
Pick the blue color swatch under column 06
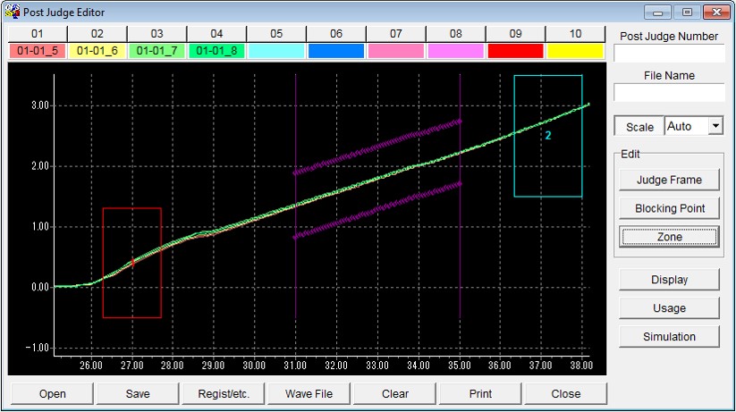336,51
